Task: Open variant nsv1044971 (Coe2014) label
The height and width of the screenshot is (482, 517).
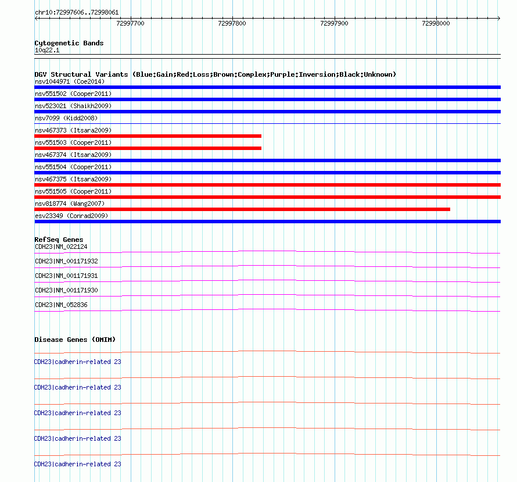Action: pyautogui.click(x=70, y=81)
